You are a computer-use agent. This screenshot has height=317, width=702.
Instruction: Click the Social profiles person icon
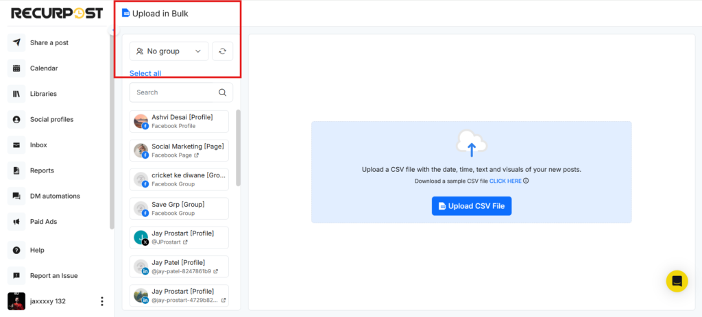(x=16, y=119)
